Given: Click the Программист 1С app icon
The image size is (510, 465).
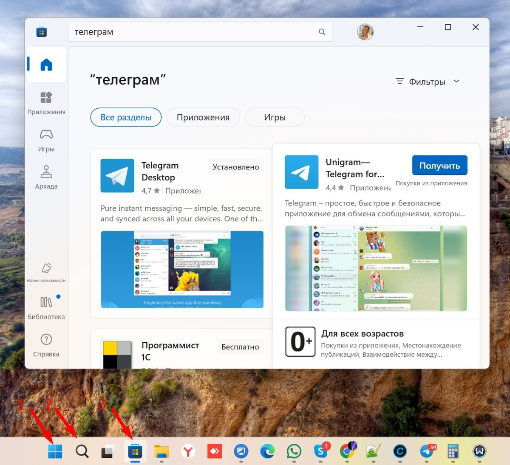Looking at the screenshot, I should [x=117, y=354].
